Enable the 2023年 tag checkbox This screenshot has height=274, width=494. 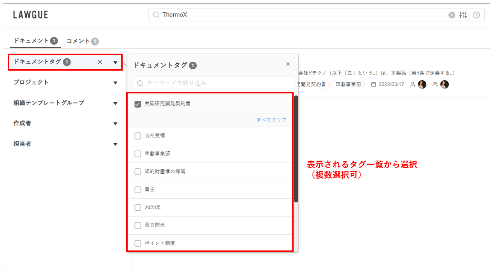click(x=138, y=208)
